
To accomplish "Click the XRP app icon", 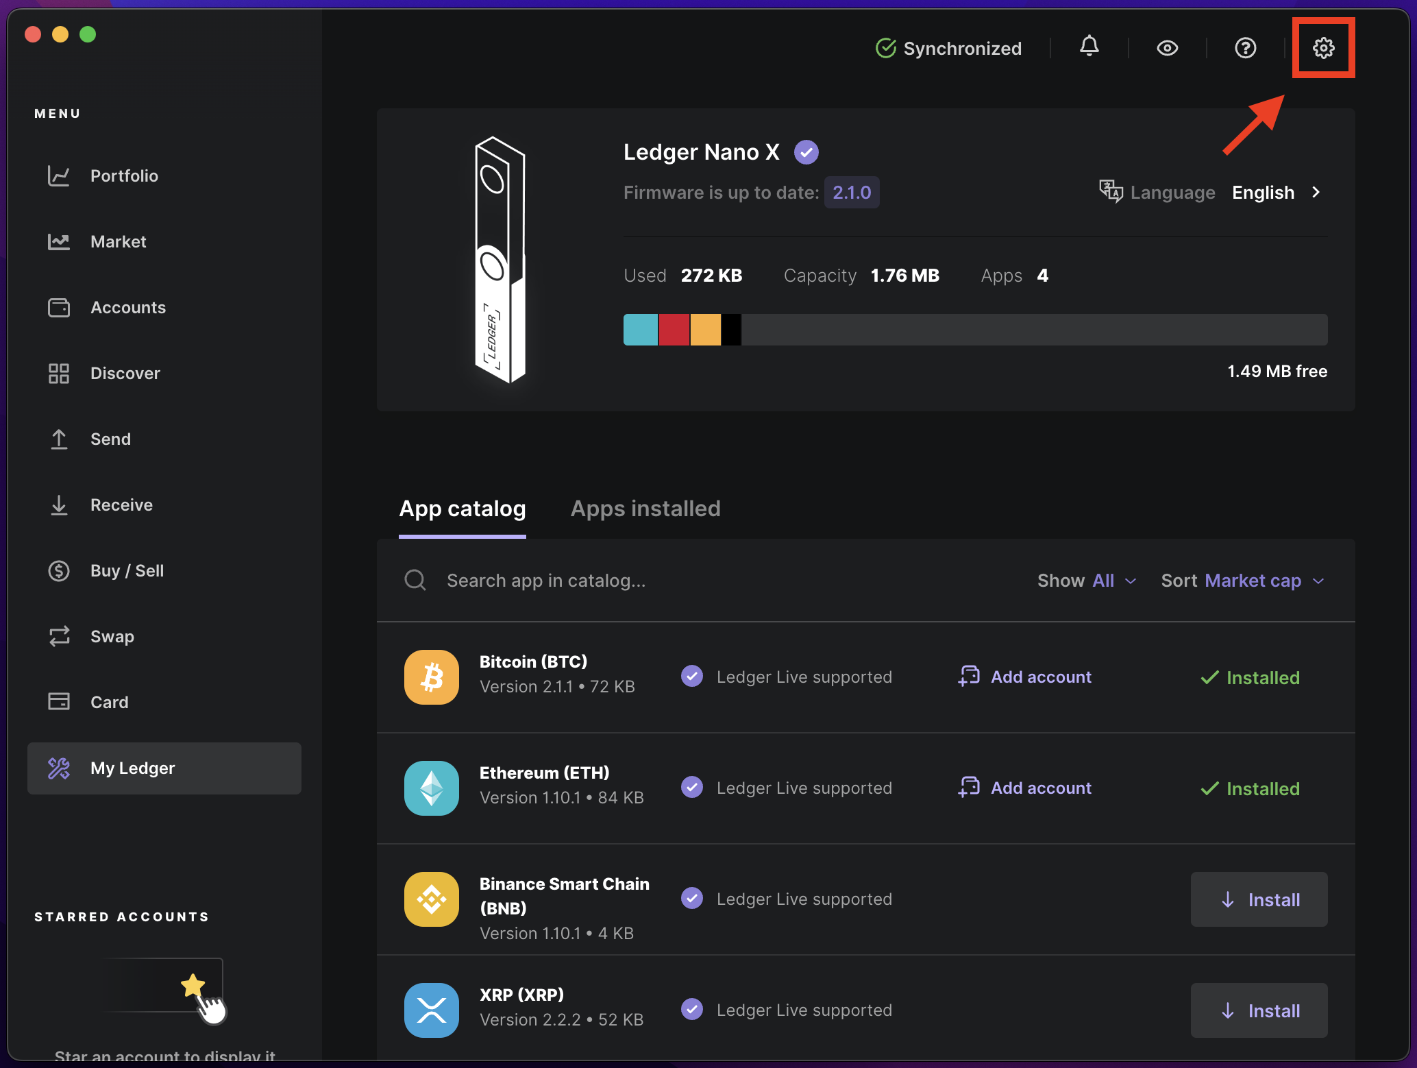I will pos(431,1010).
